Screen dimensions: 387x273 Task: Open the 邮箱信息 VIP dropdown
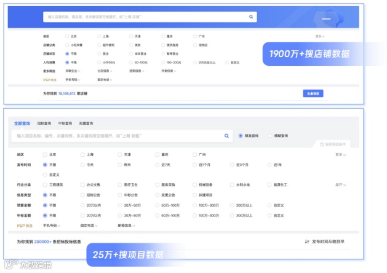tap(126, 226)
